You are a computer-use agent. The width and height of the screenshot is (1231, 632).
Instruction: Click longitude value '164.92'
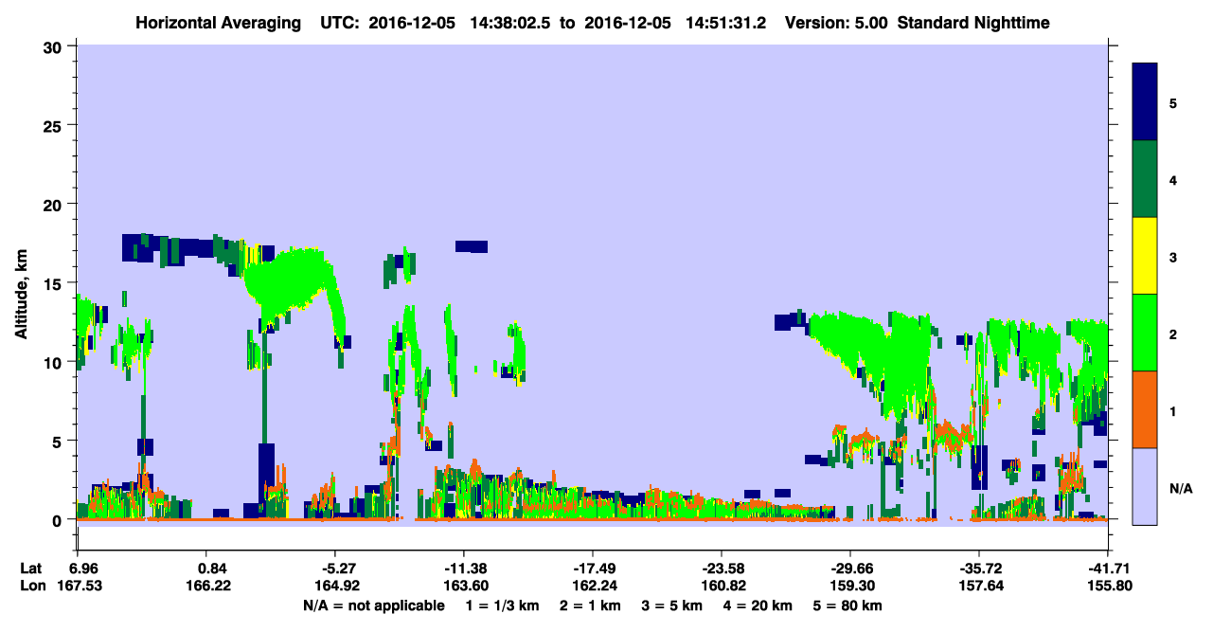[x=339, y=586]
